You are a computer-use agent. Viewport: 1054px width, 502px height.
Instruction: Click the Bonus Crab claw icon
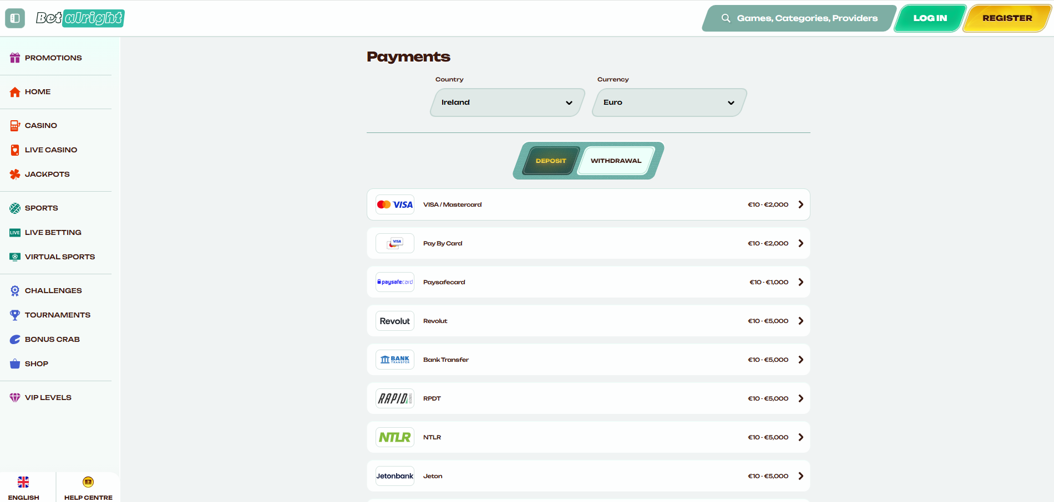[15, 340]
